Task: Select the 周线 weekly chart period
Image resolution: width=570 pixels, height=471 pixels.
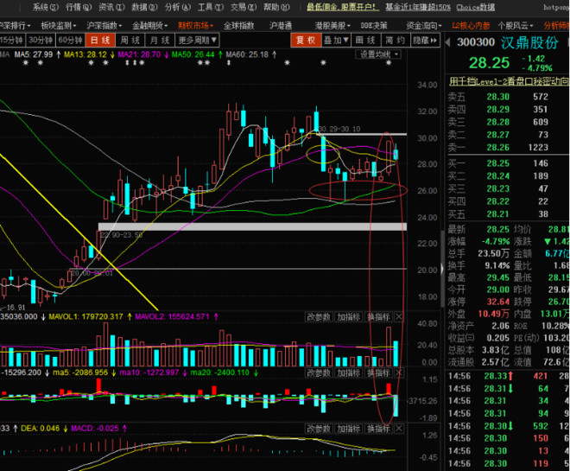Action: pyautogui.click(x=130, y=40)
